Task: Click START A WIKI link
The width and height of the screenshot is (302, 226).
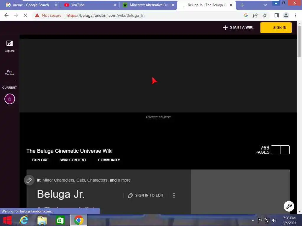Action: coord(238,27)
